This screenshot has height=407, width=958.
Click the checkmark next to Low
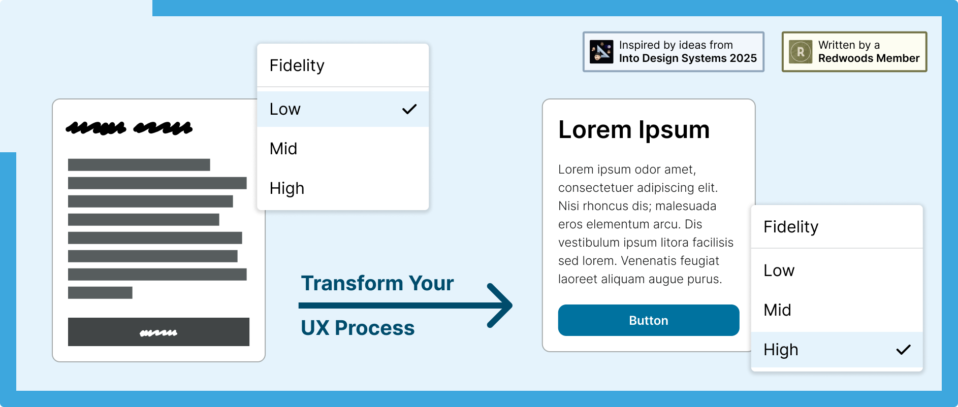(409, 109)
